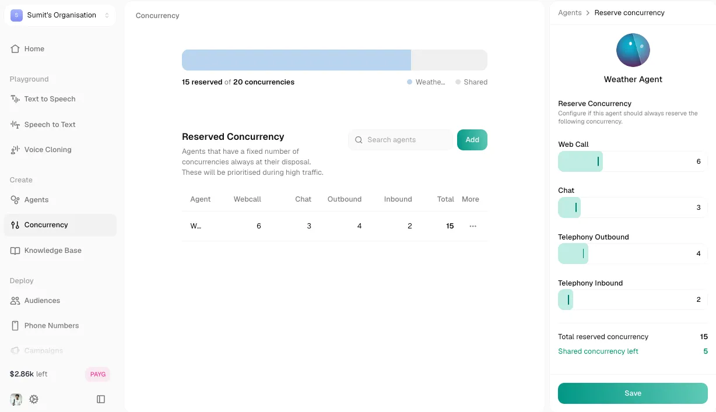The width and height of the screenshot is (716, 412).
Task: Open settings gear icon
Action: point(34,399)
